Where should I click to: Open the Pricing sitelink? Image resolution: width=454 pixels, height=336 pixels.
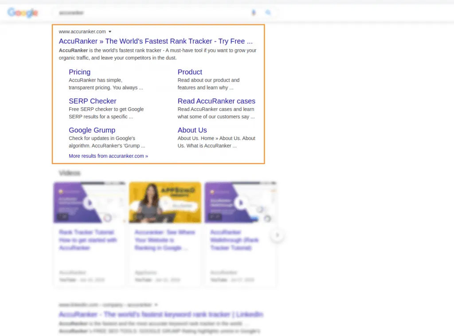(x=79, y=72)
